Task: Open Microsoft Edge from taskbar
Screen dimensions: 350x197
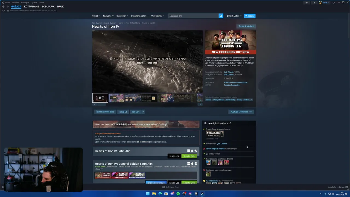Action: (160, 194)
